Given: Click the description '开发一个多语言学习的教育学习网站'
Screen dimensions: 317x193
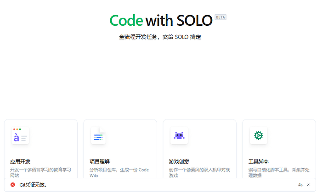Looking at the screenshot, I should [40, 172].
